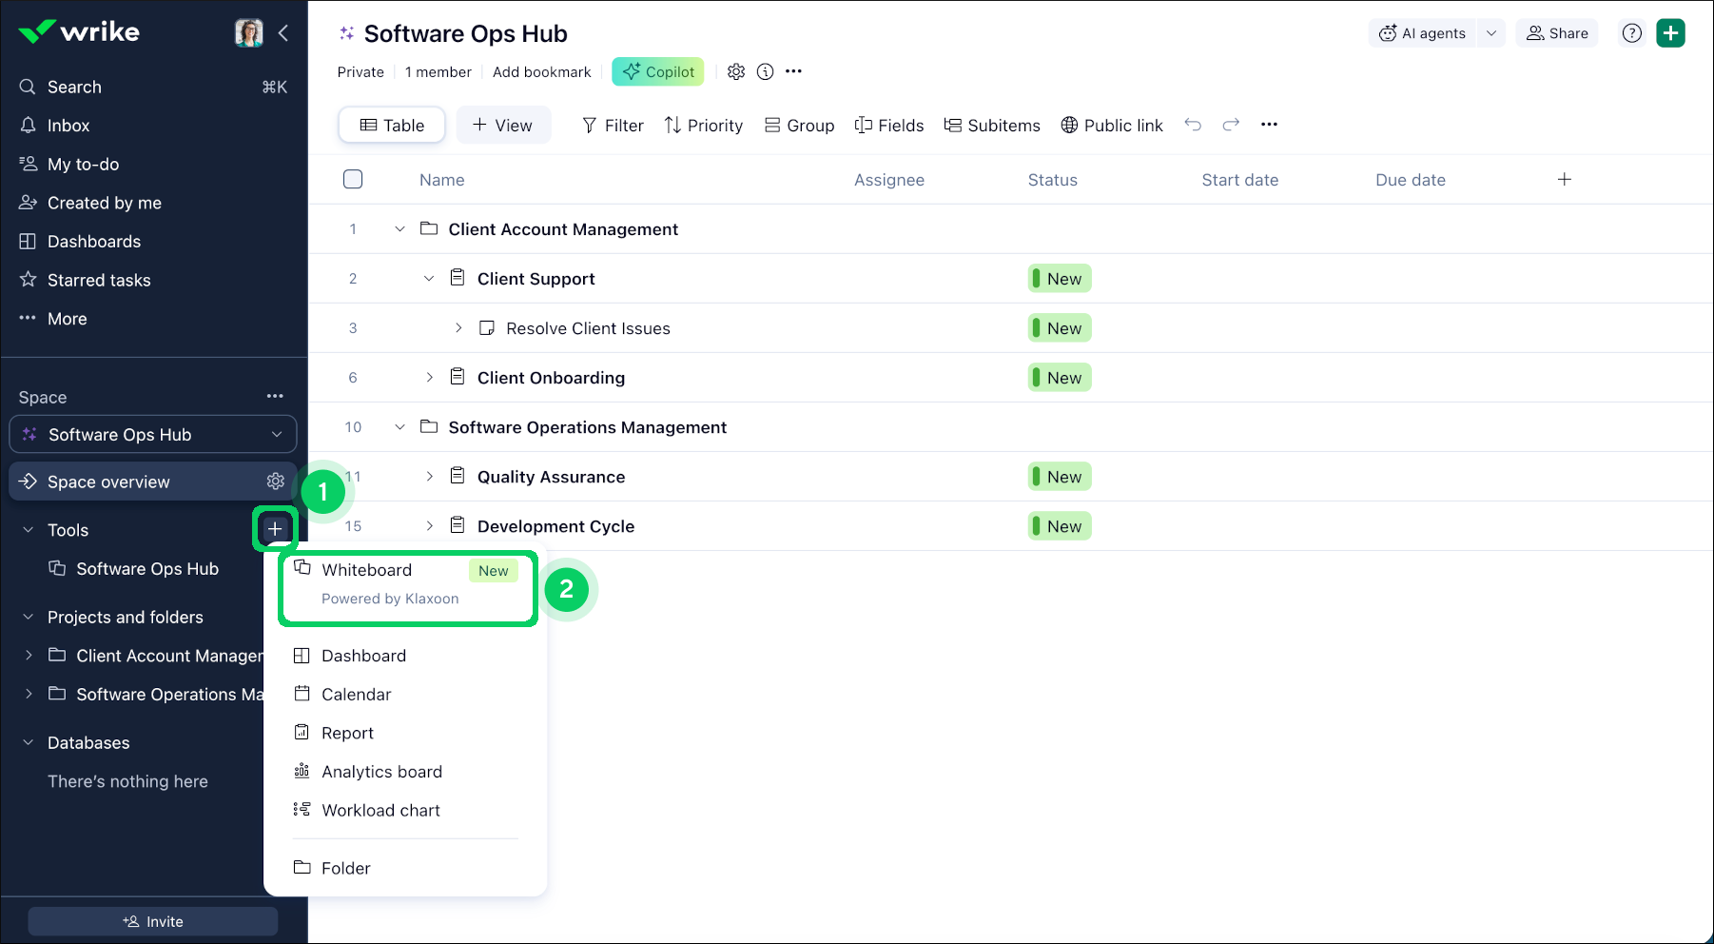Open the space info icon
Screen dimensions: 1714x944
point(765,71)
